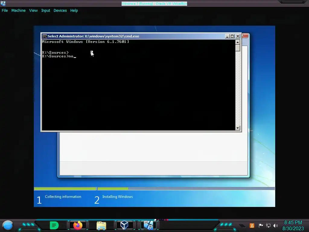Click the orange tray notification icon
Image resolution: width=309 pixels, height=232 pixels.
[x=252, y=225]
